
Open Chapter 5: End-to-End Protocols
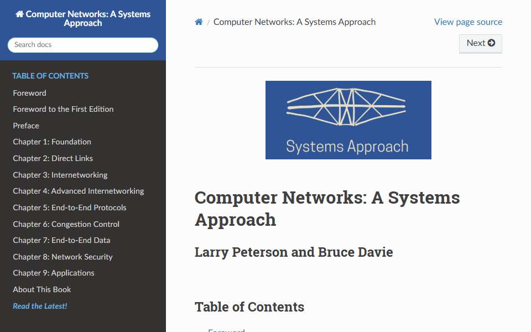(70, 207)
